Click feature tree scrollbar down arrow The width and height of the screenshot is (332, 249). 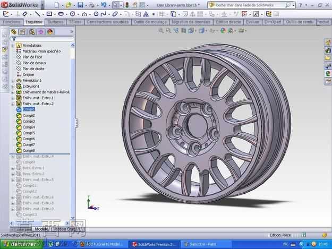pyautogui.click(x=73, y=218)
